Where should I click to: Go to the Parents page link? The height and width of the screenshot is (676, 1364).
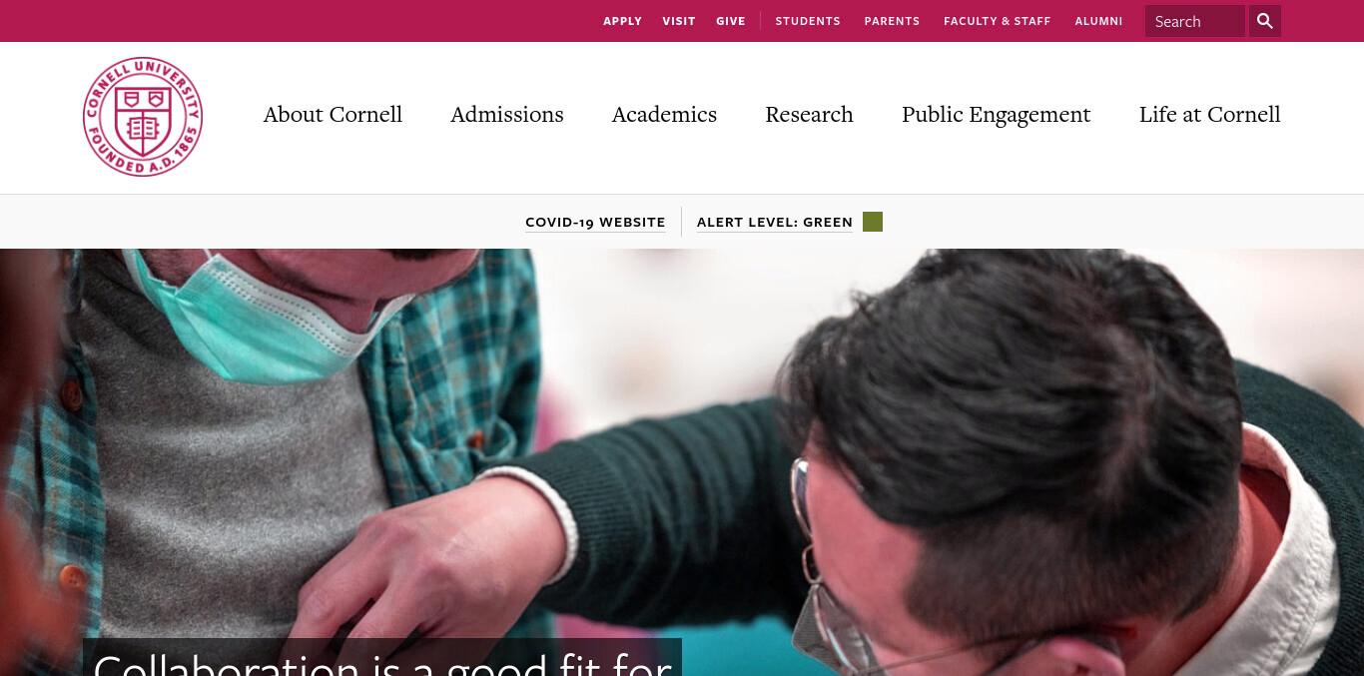(892, 21)
